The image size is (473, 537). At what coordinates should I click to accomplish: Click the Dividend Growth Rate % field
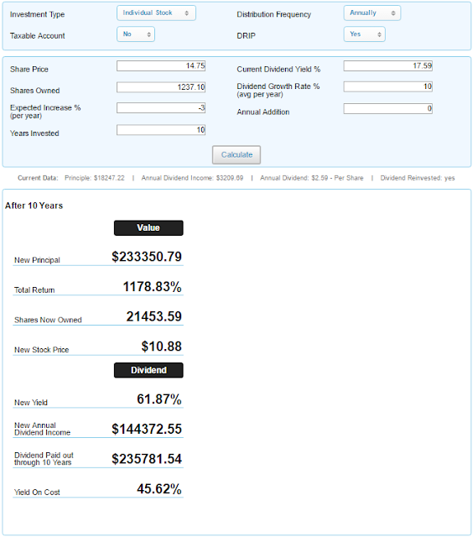tap(387, 86)
